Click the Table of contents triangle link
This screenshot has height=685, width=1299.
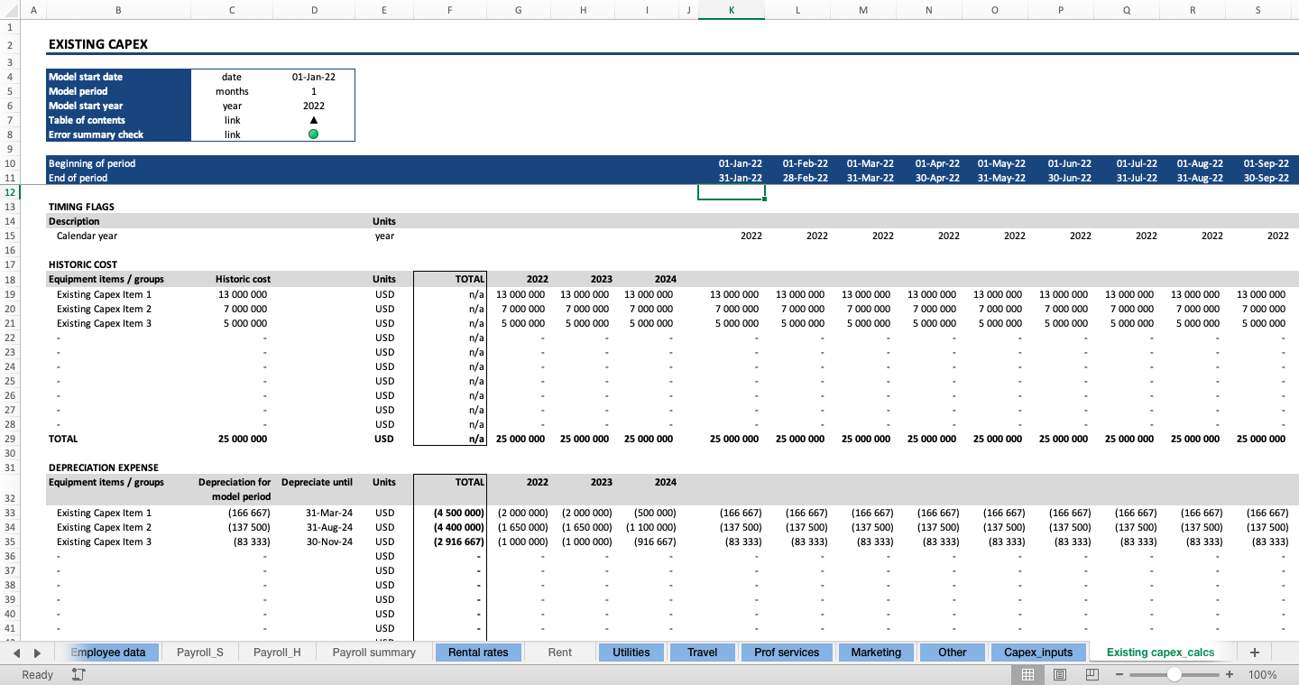click(x=313, y=120)
